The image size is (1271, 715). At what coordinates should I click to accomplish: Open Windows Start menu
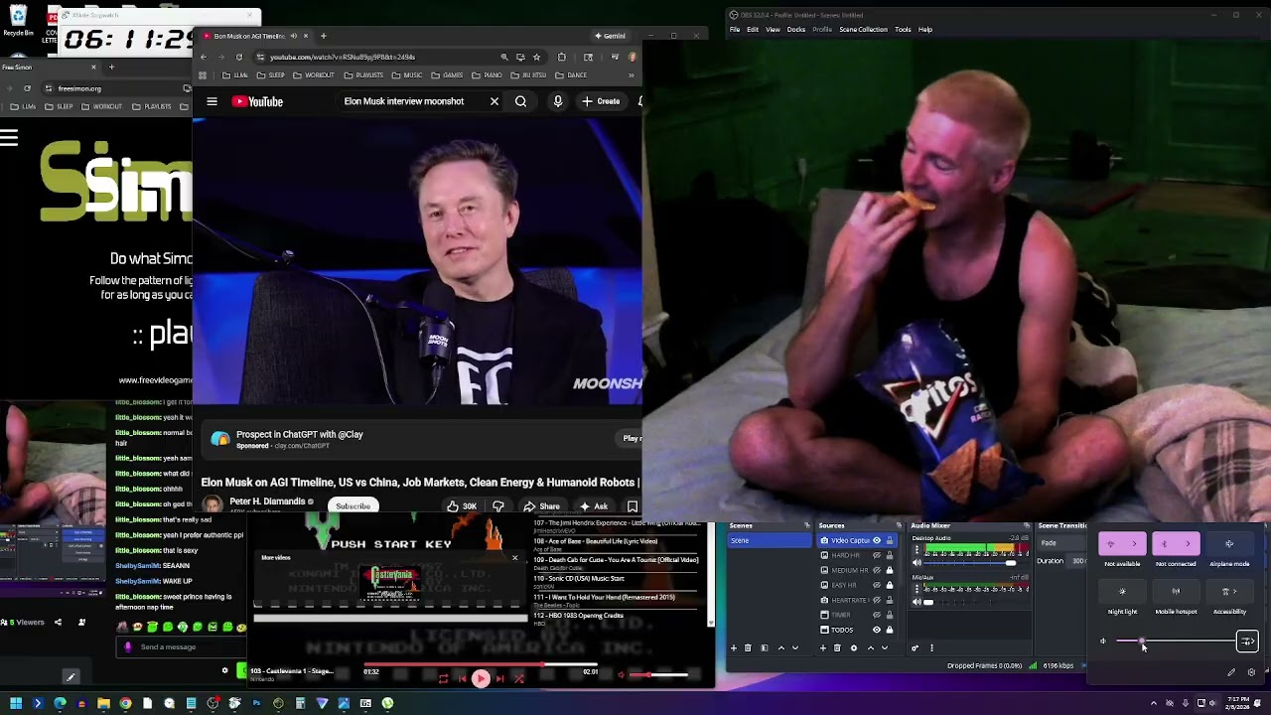[x=16, y=703]
